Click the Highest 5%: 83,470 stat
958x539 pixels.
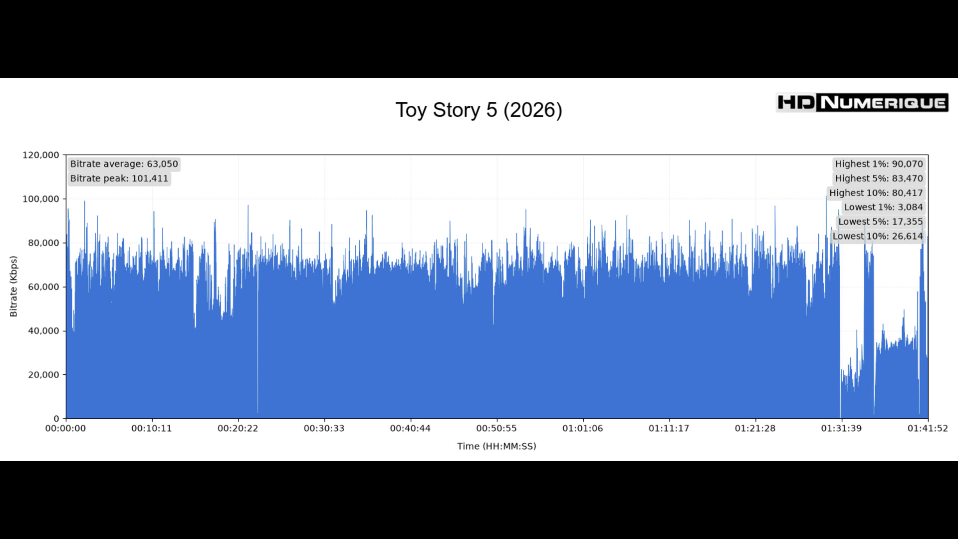[879, 178]
